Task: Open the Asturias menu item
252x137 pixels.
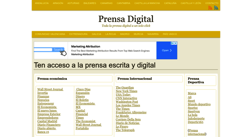Action: 73,3
